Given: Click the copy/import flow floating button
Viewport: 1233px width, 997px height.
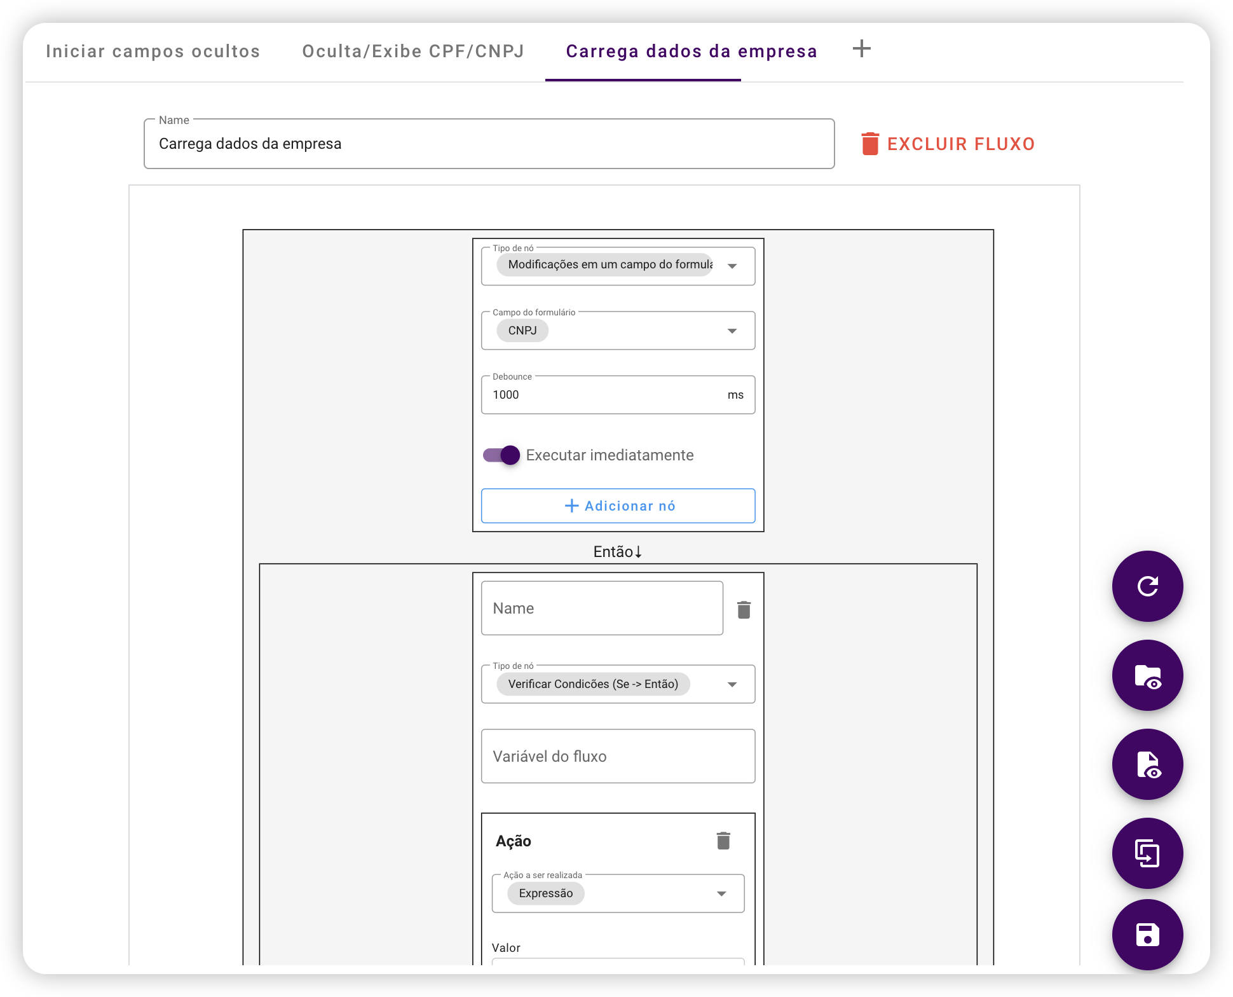Looking at the screenshot, I should 1147,853.
